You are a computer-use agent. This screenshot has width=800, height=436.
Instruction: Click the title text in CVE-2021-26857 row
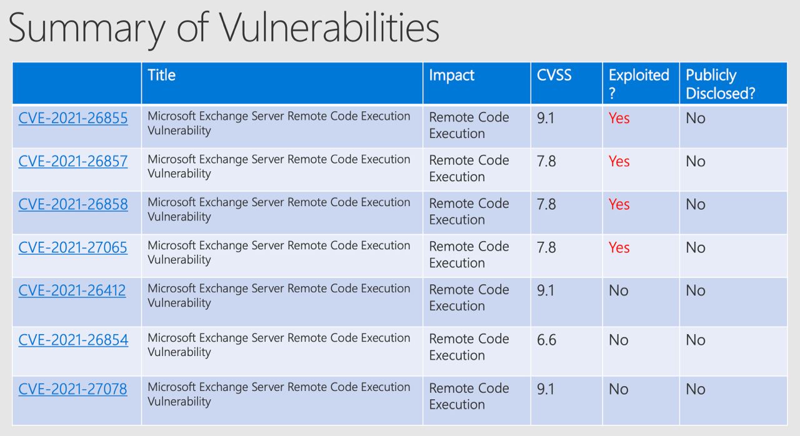(279, 166)
